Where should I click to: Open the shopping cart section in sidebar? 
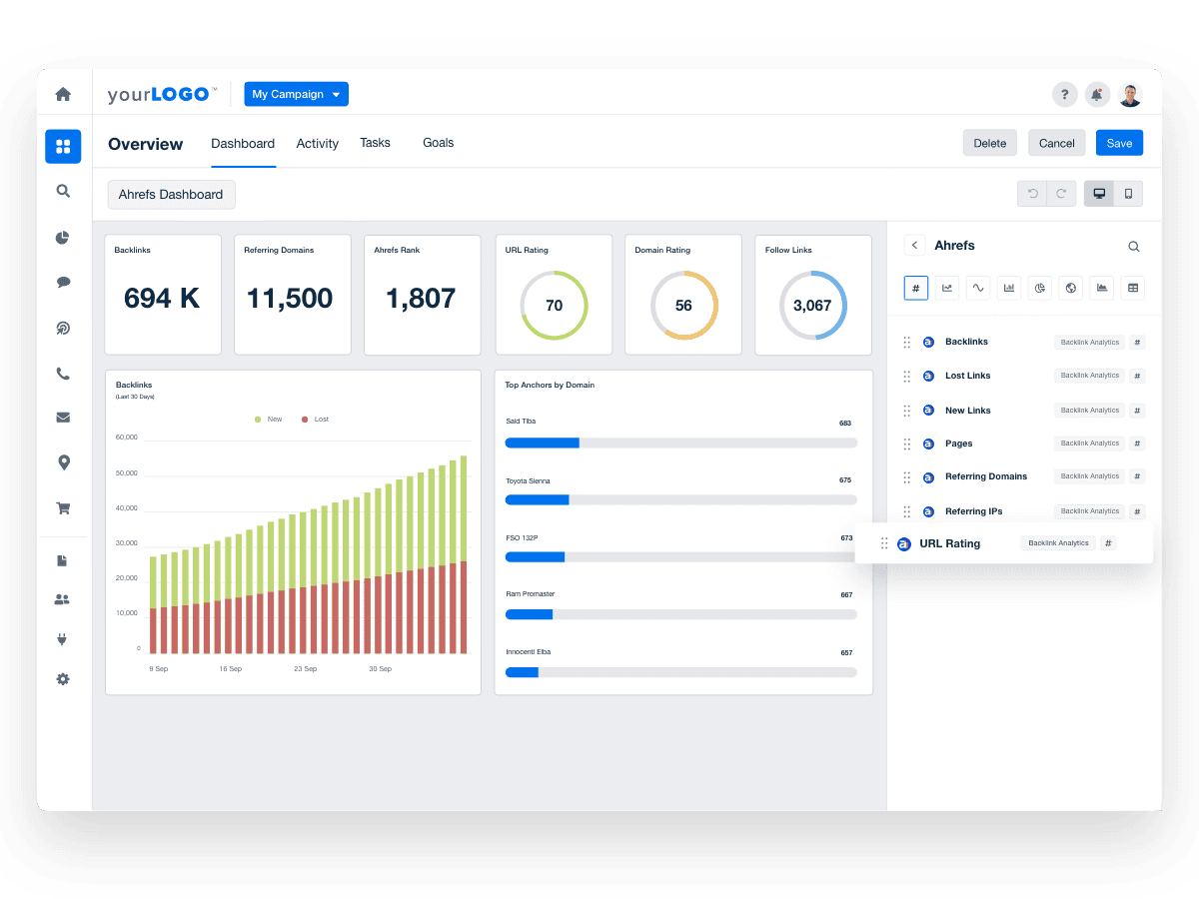63,507
